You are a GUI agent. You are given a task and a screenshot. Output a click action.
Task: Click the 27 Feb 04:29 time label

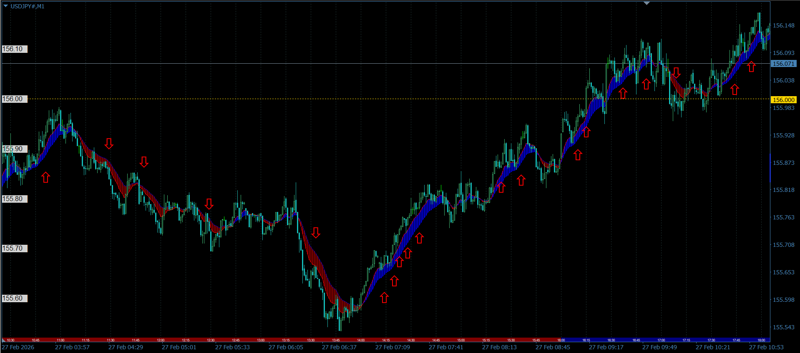point(126,347)
